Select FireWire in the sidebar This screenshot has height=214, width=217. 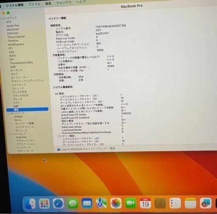13,41
